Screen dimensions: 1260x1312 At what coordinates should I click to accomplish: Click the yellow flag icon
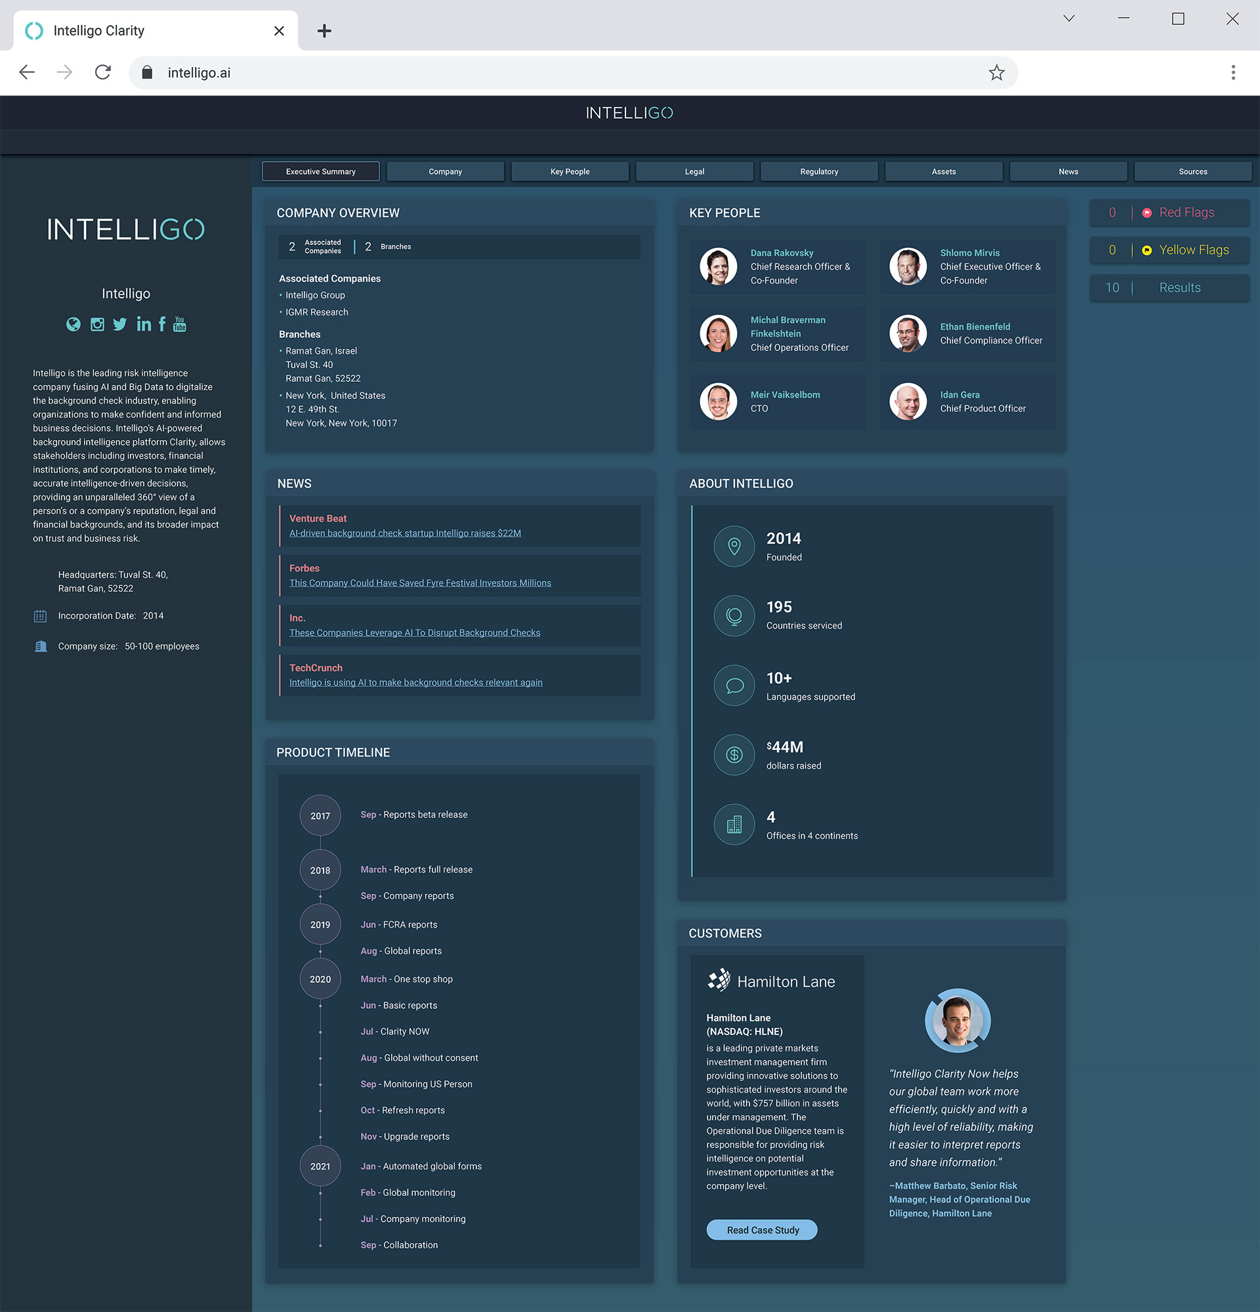(1147, 251)
